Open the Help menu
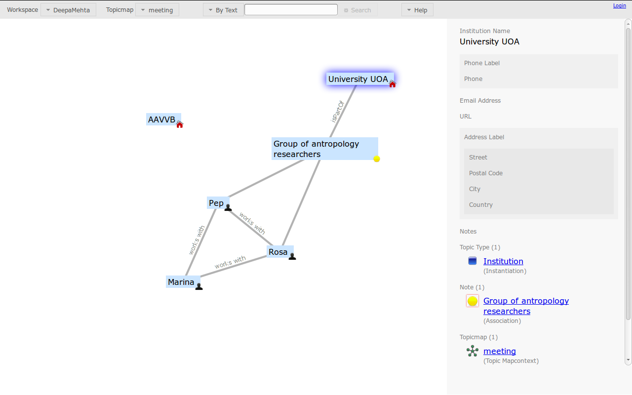 pyautogui.click(x=417, y=10)
